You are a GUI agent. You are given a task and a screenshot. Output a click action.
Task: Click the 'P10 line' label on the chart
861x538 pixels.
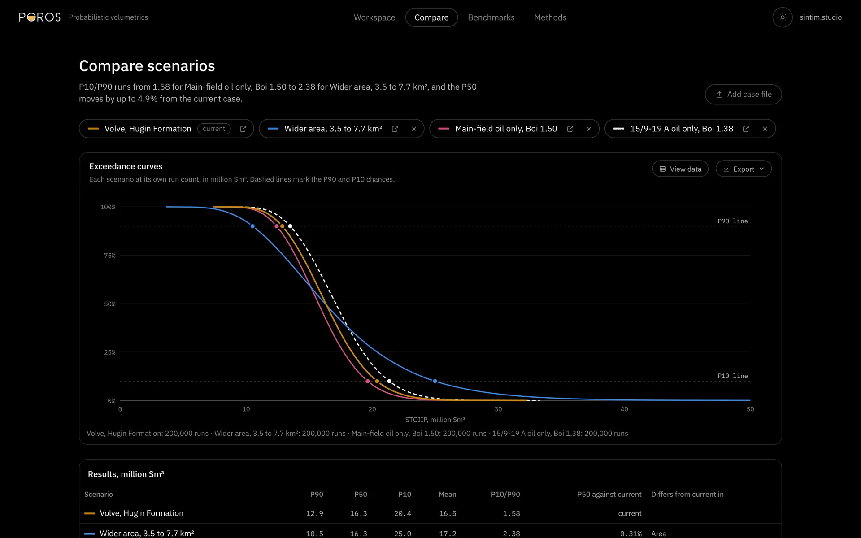(733, 376)
